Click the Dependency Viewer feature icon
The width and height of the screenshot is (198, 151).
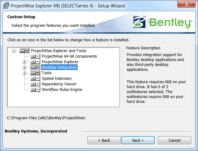[35, 84]
